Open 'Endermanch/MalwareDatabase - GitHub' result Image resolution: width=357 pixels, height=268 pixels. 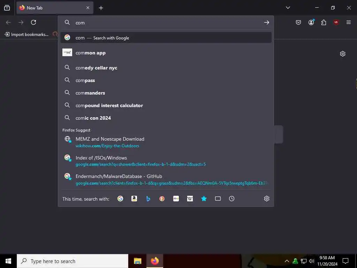tap(166, 179)
